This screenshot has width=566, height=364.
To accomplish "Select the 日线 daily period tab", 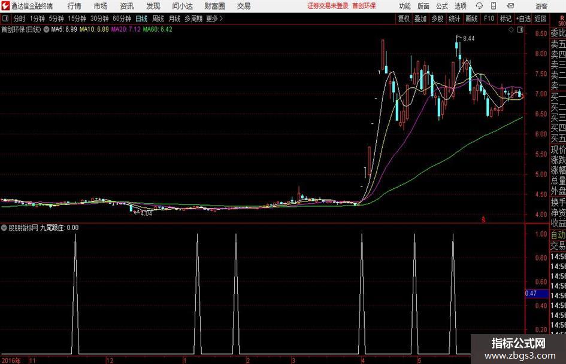I will point(141,19).
